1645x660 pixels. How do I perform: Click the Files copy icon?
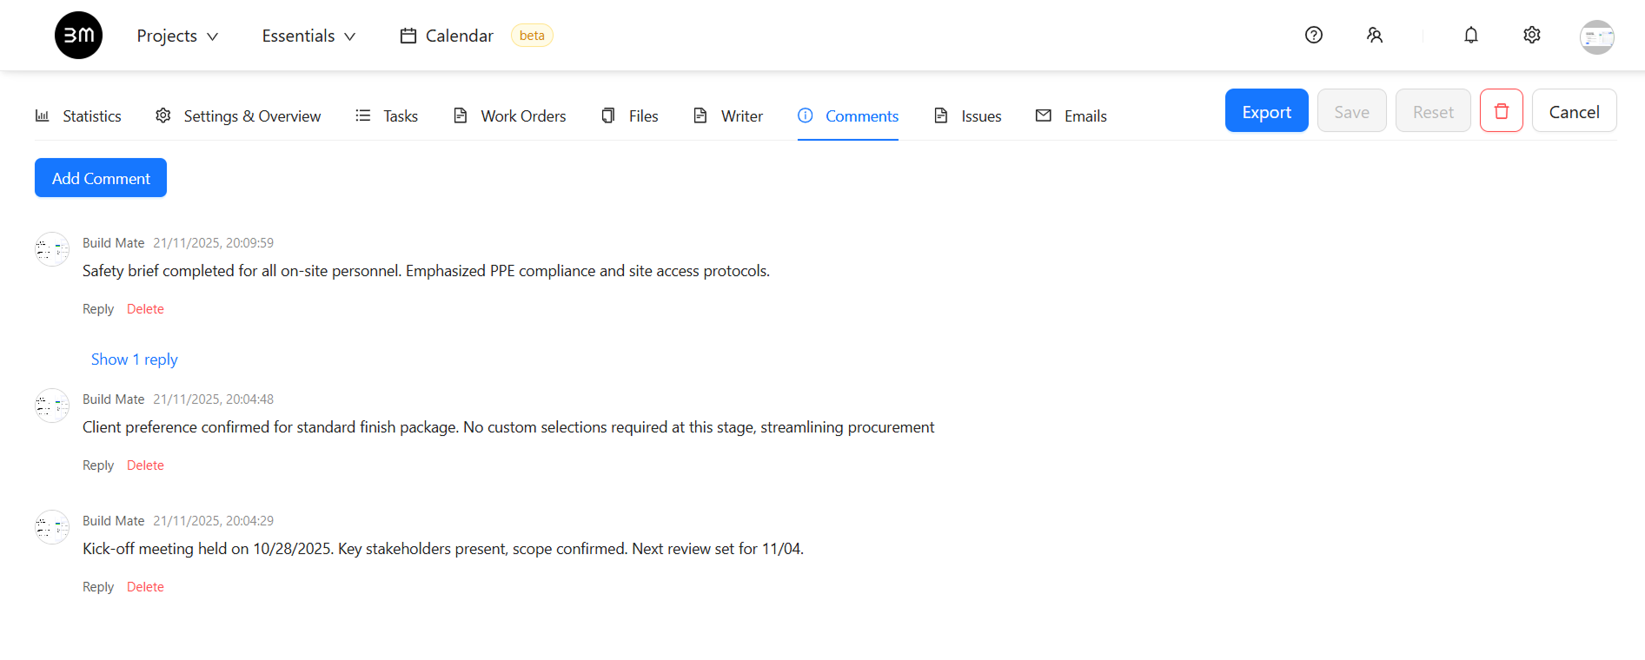coord(608,115)
